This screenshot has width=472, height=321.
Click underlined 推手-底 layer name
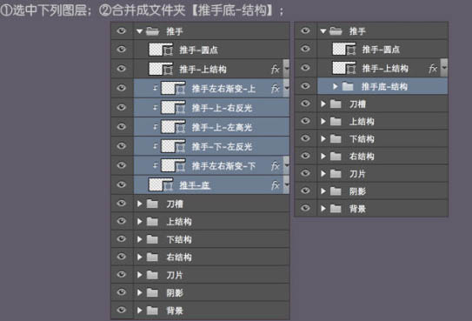pyautogui.click(x=195, y=185)
